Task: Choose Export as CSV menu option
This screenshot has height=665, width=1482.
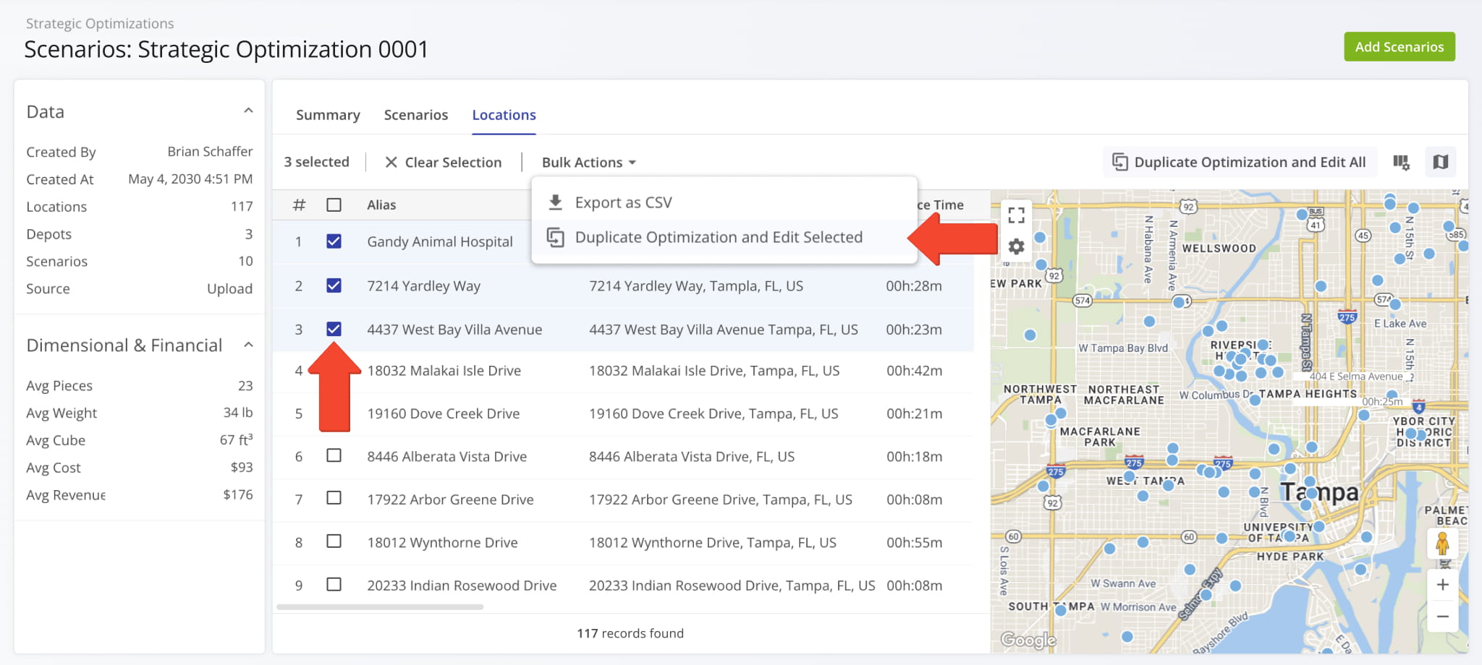Action: tap(622, 202)
